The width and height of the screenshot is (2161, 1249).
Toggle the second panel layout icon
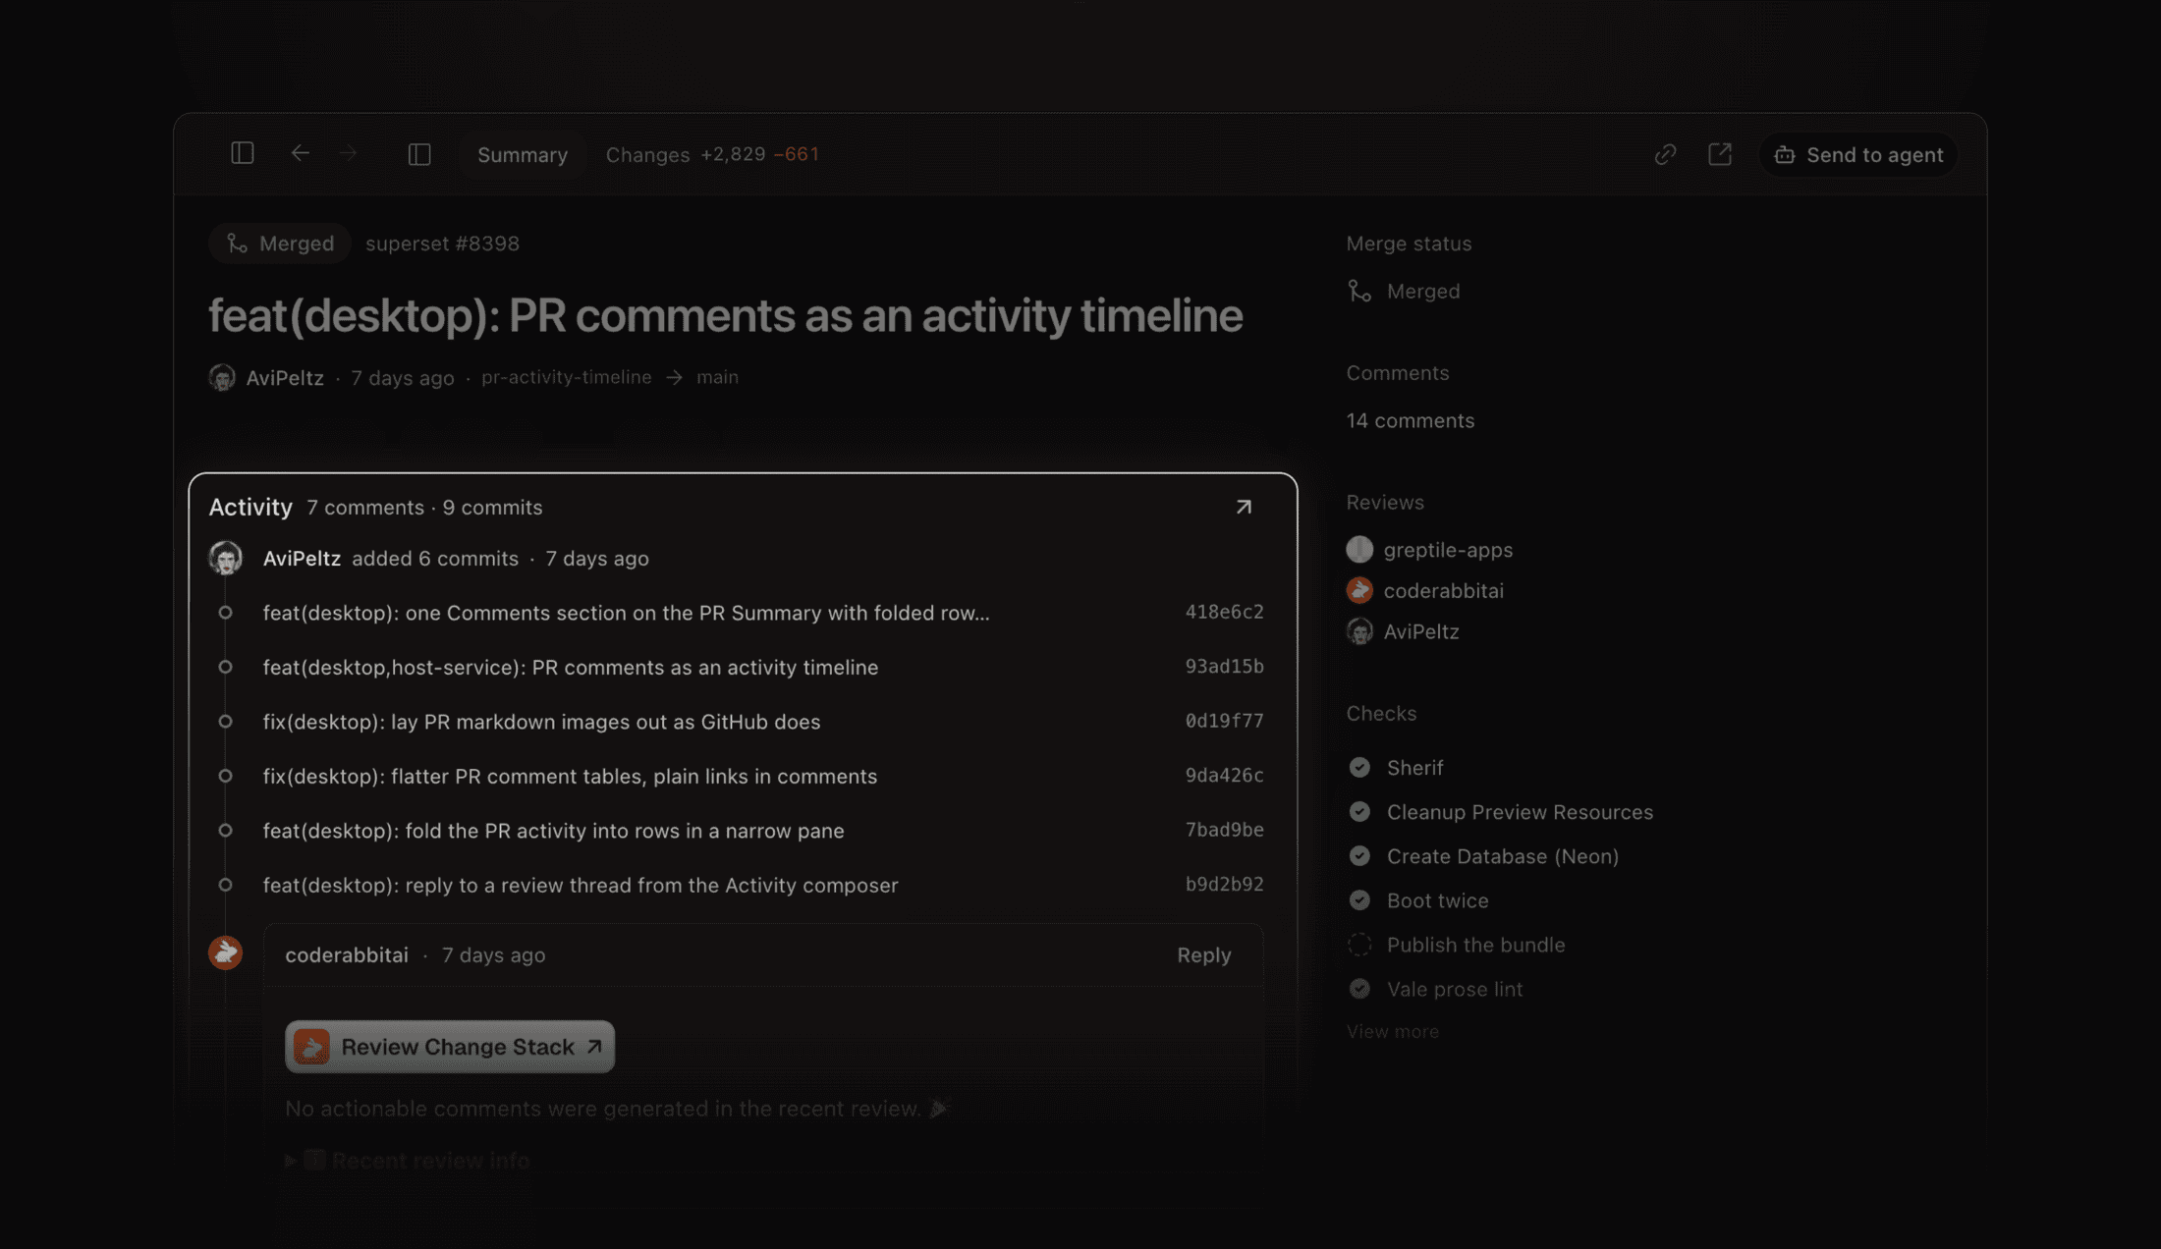tap(419, 154)
